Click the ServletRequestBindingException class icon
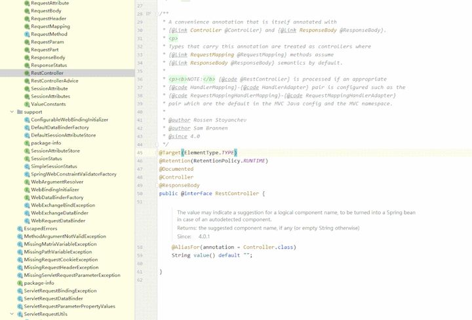 tap(20, 291)
